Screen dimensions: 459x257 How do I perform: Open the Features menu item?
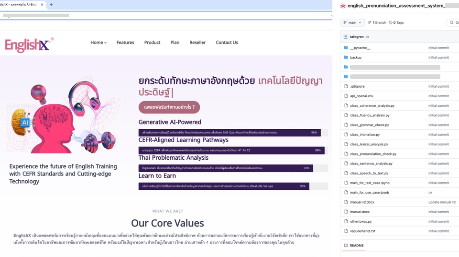pyautogui.click(x=125, y=42)
